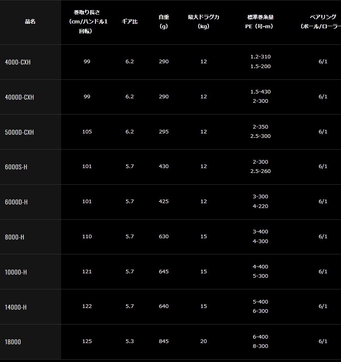Click weight 425 for 6000D-H

point(164,201)
